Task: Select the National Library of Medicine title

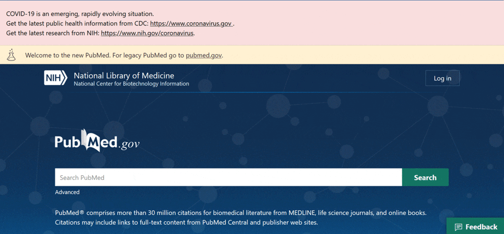Action: [124, 76]
